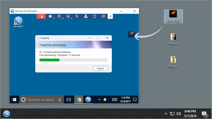Image resolution: width=212 pixels, height=119 pixels.
Task: Click the red disconnect session icon
Action: coord(41,17)
